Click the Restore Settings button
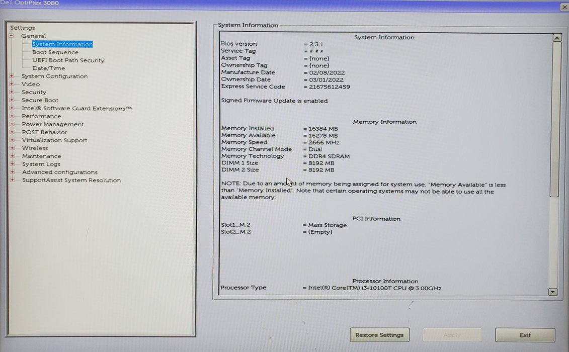The image size is (569, 352). pos(379,335)
